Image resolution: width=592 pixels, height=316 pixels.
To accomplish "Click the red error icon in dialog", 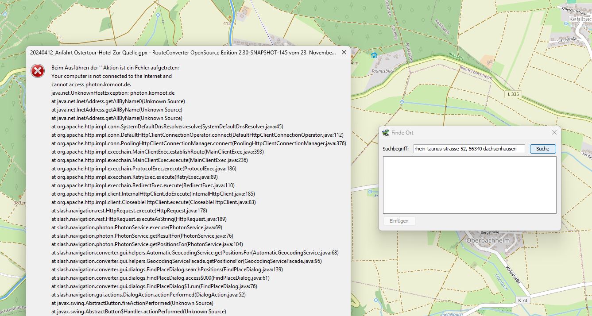I will point(38,71).
